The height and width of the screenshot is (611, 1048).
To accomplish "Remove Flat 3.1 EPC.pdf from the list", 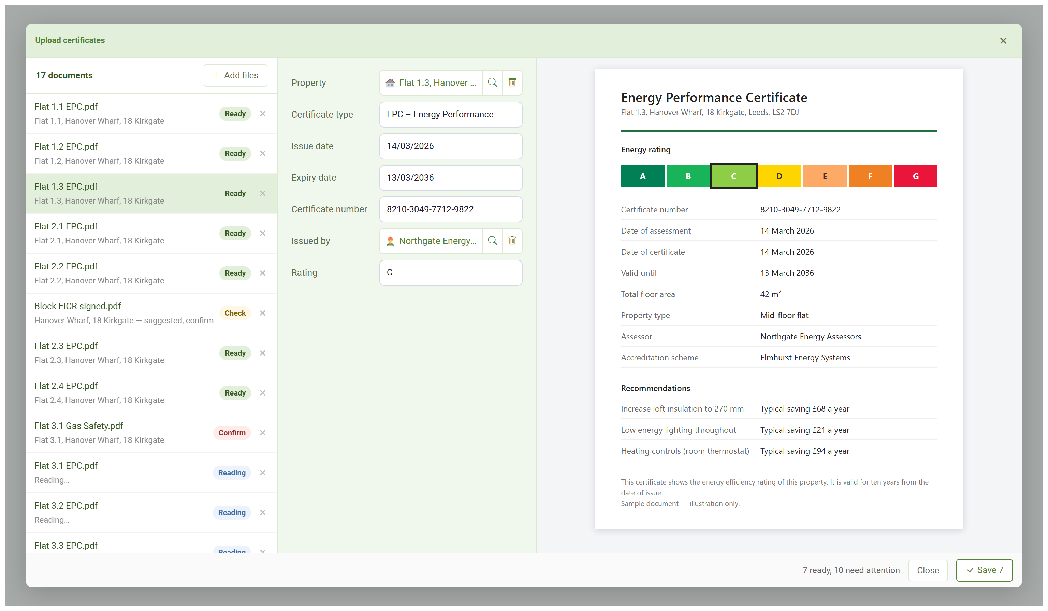I will [x=262, y=473].
